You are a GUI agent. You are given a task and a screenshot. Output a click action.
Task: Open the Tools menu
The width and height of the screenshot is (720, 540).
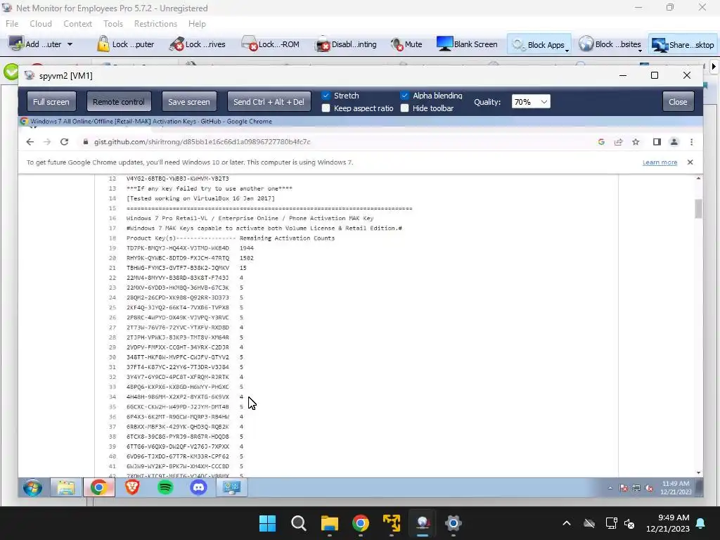[x=113, y=24]
